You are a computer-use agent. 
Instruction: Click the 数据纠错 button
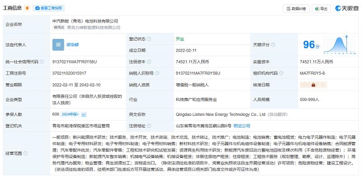pyautogui.click(x=296, y=9)
